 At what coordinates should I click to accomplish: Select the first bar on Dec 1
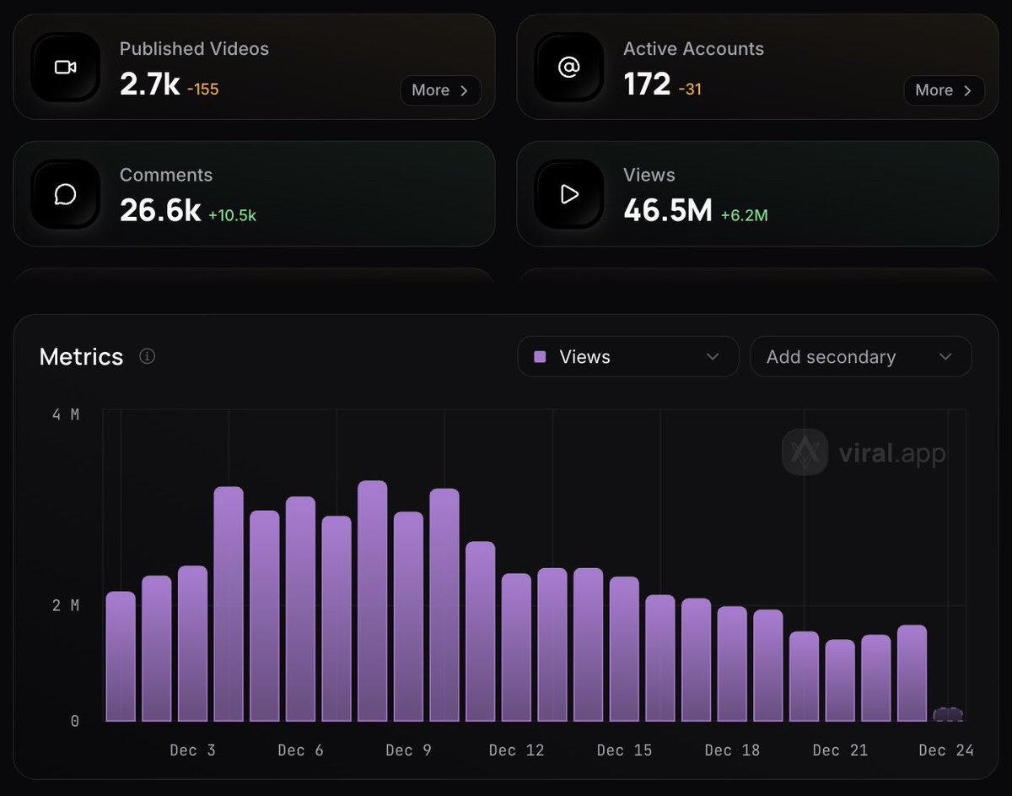click(x=121, y=657)
